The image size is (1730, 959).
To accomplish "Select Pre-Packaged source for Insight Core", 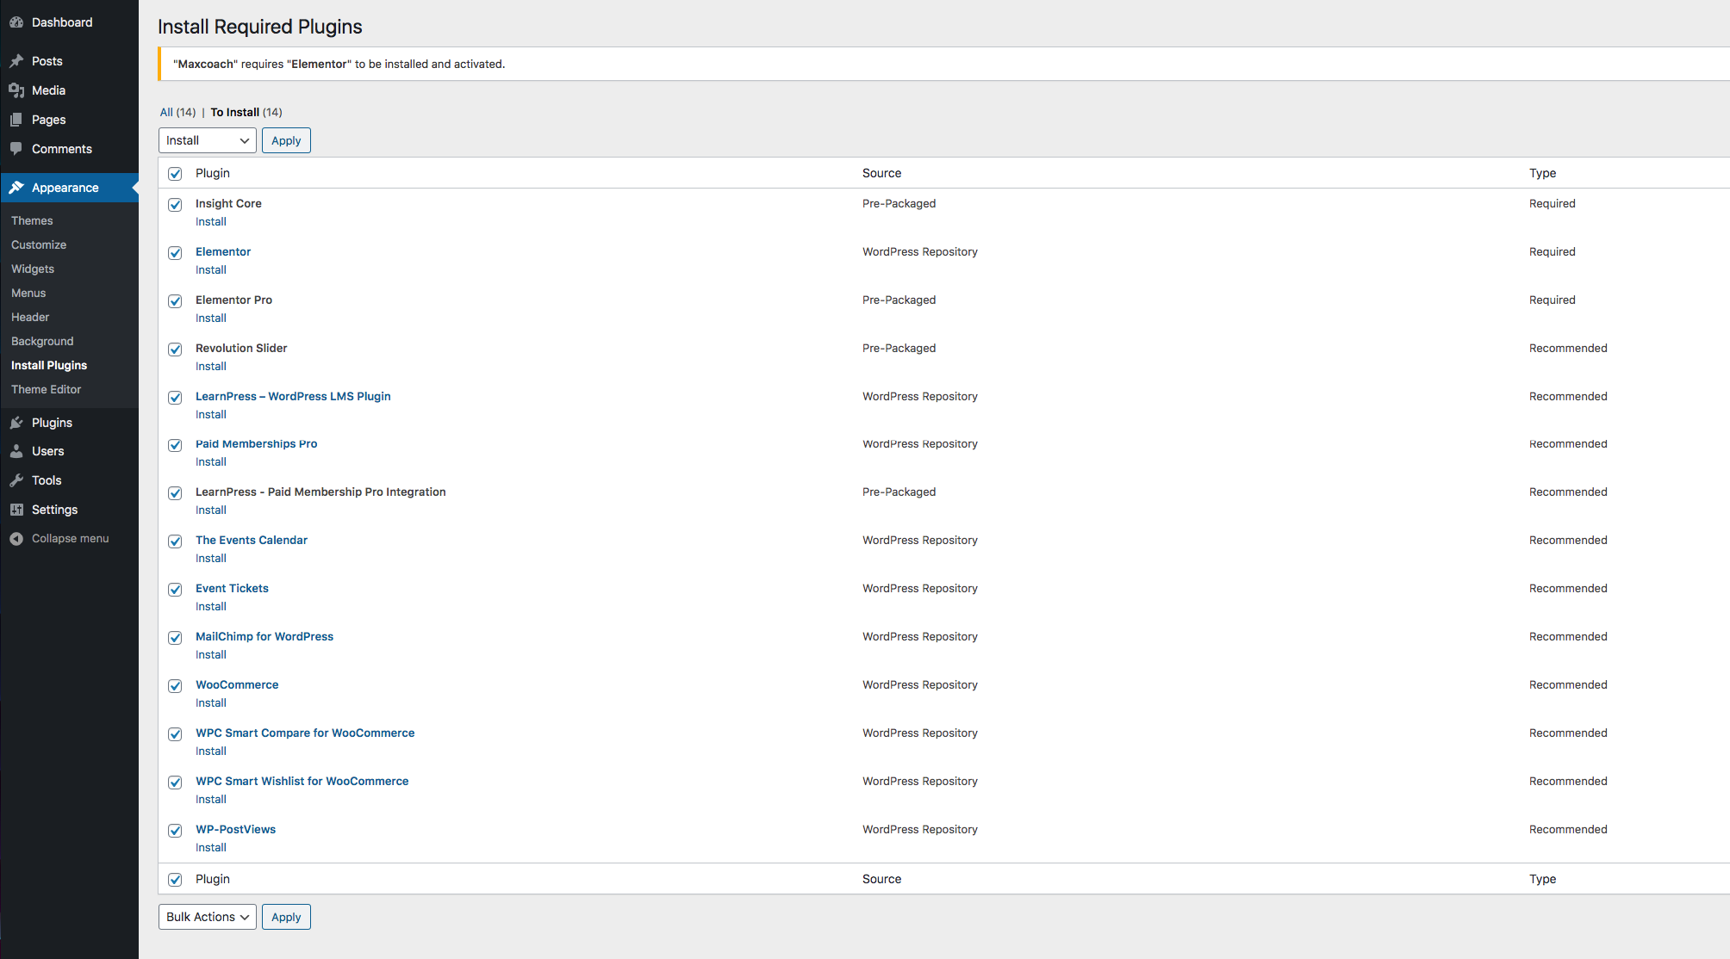I will click(x=899, y=203).
